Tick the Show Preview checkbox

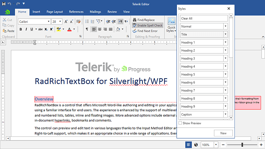pos(180,123)
